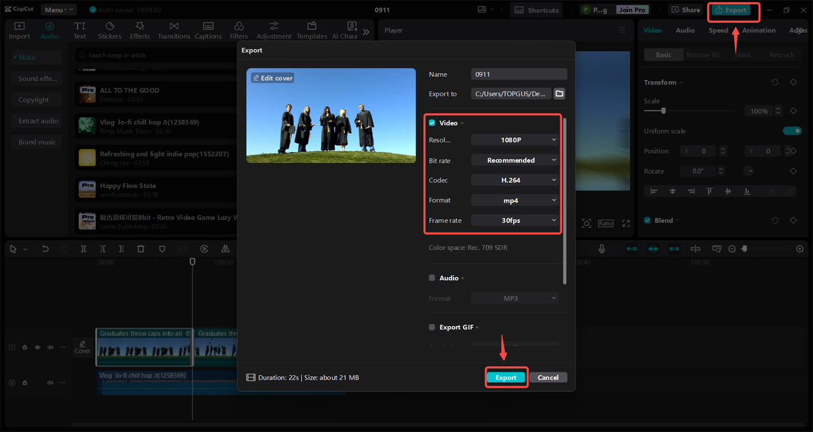This screenshot has height=432, width=813.
Task: Open the Frame rate dropdown showing 30fps
Action: pos(515,220)
